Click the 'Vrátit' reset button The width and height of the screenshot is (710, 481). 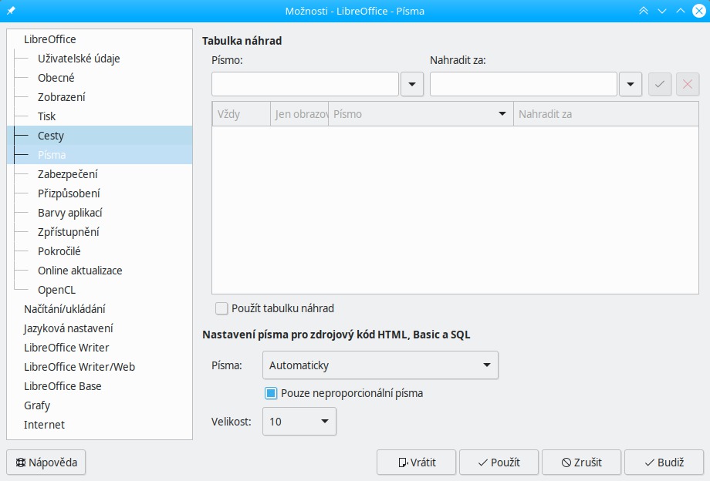point(416,462)
